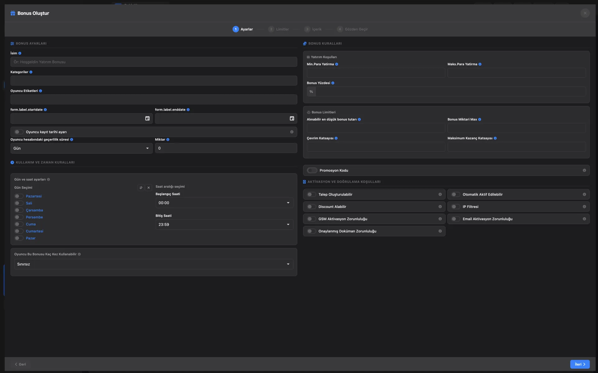Image resolution: width=598 pixels, height=373 pixels.
Task: Click the İsim text input field
Action: click(x=154, y=62)
